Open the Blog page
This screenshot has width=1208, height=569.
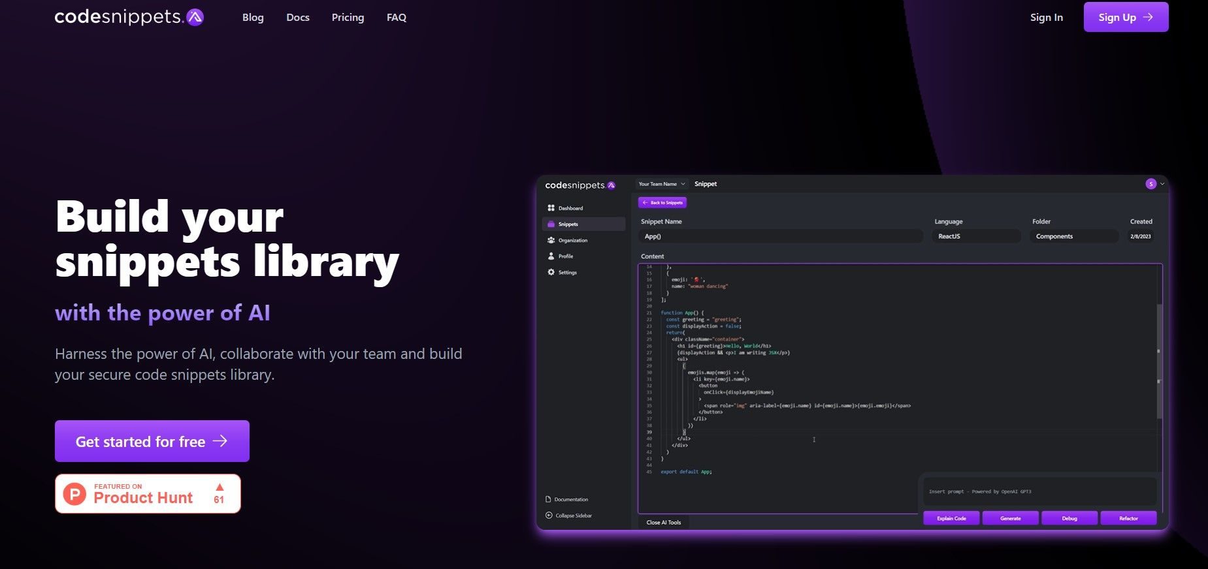click(253, 18)
